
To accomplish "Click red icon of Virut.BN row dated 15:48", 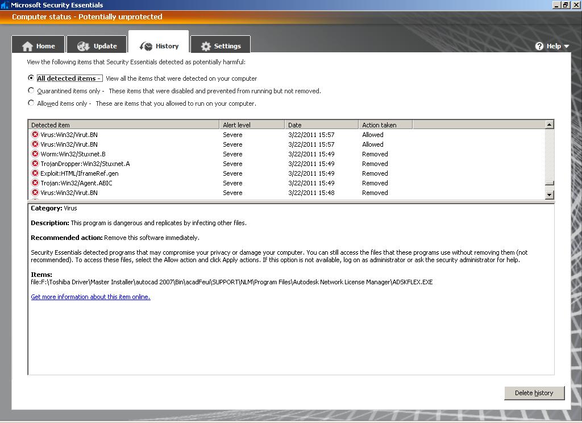I will click(35, 192).
